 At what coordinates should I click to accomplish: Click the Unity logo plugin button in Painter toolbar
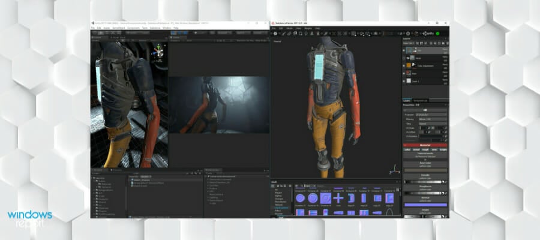429,34
